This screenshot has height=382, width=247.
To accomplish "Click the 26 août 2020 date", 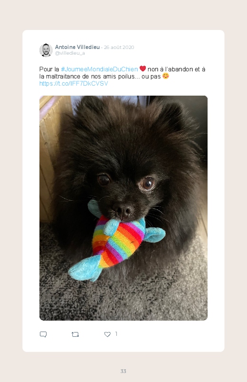I will pos(119,47).
